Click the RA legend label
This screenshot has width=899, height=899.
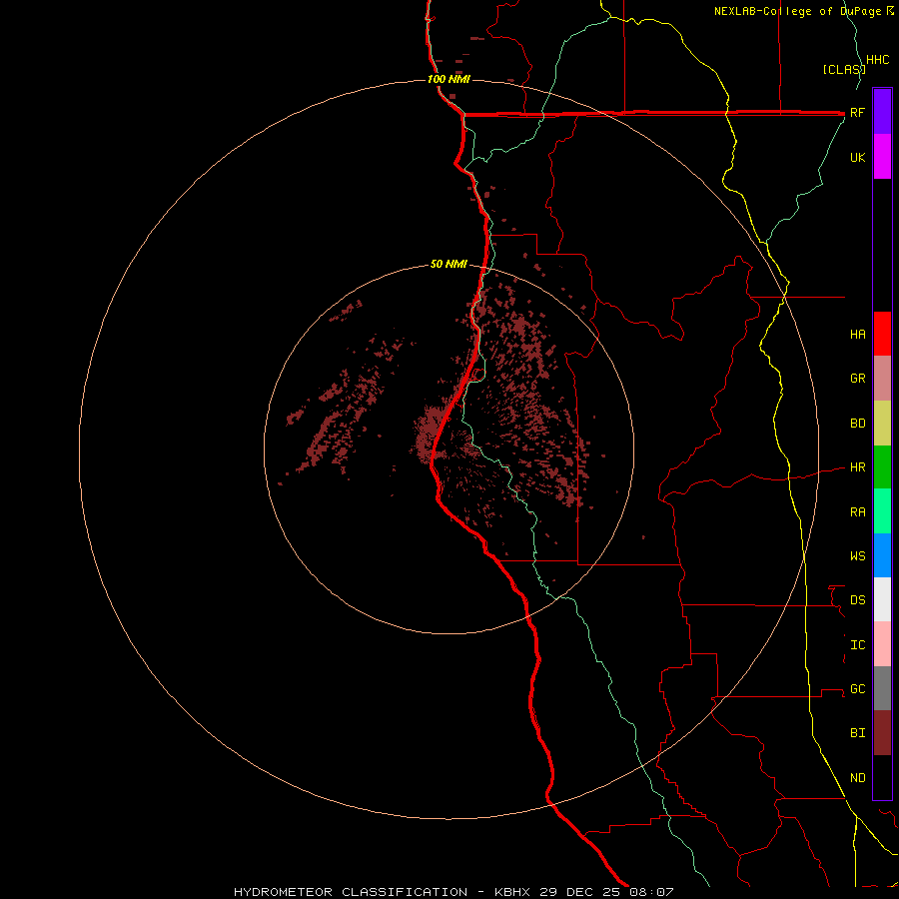click(857, 512)
